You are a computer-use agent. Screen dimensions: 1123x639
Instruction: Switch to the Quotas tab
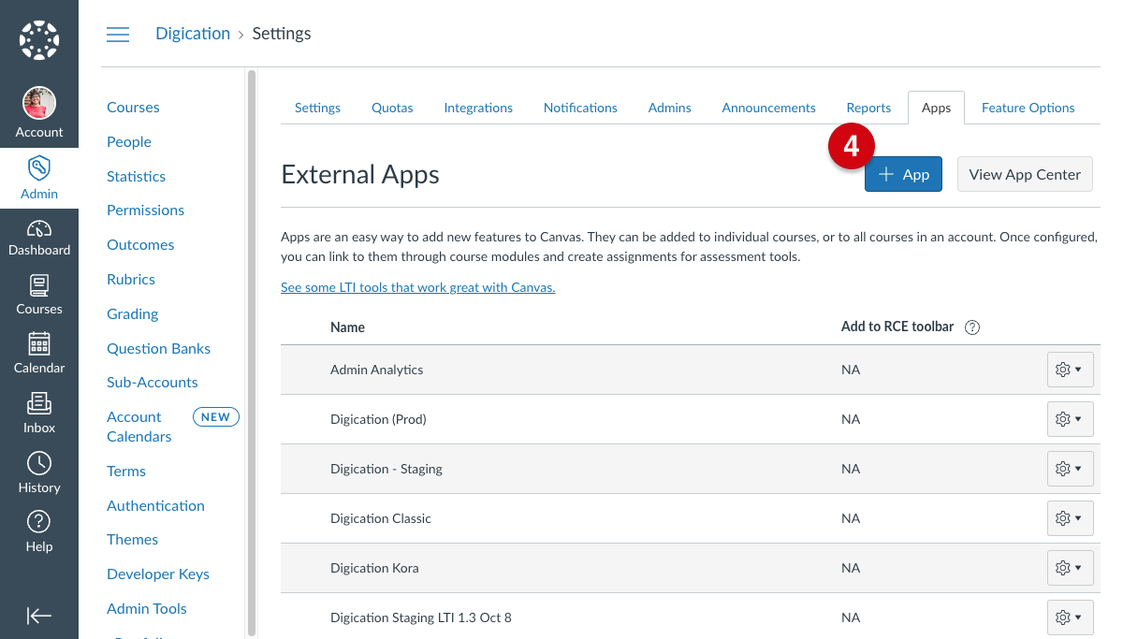pos(392,108)
